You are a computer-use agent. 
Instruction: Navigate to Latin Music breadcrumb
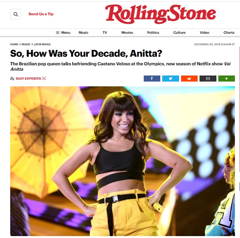[42, 44]
